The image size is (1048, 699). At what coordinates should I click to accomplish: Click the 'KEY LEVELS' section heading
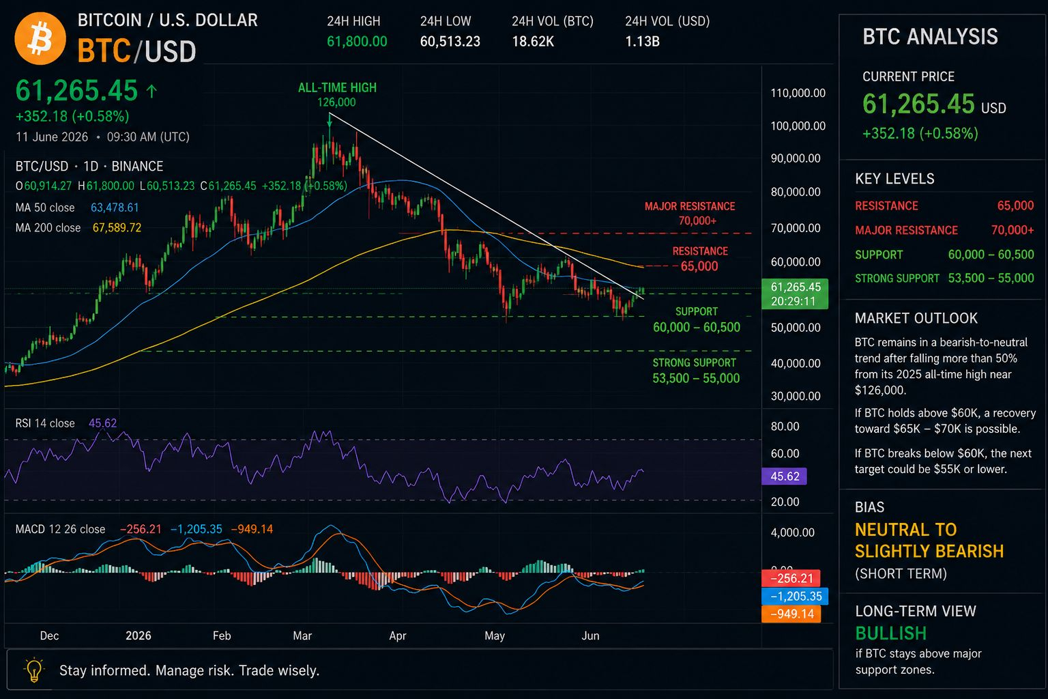894,179
